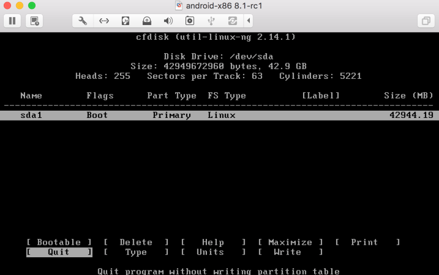The width and height of the screenshot is (439, 275).
Task: Click the 42944.19 size value
Action: 411,115
